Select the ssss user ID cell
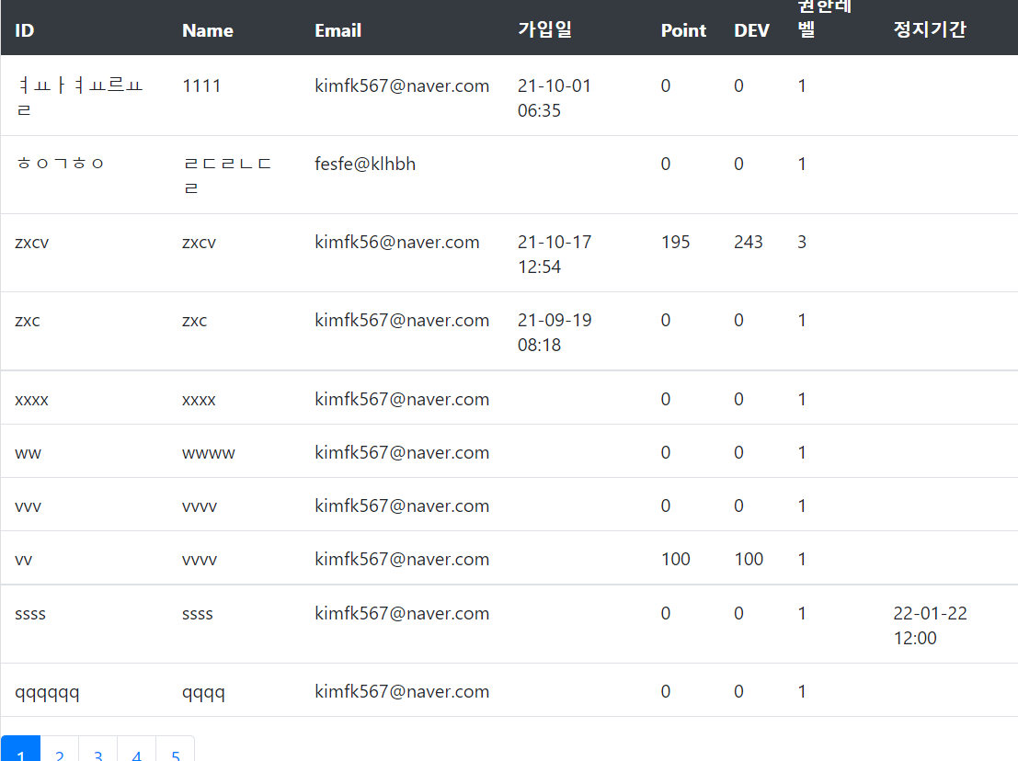 pos(30,614)
